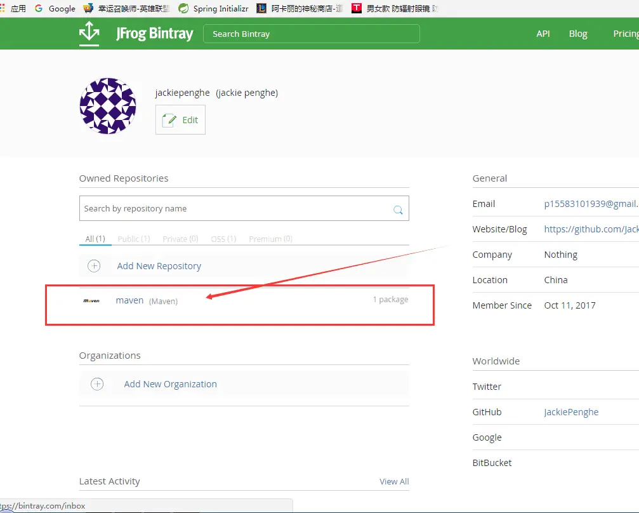
Task: Switch to the Public (1) tab
Action: pyautogui.click(x=134, y=239)
